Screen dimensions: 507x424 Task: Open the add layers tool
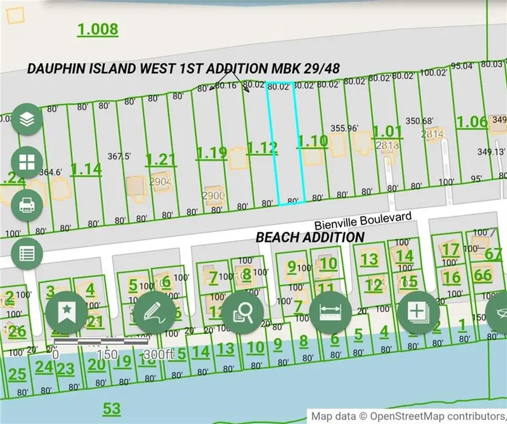tap(419, 311)
